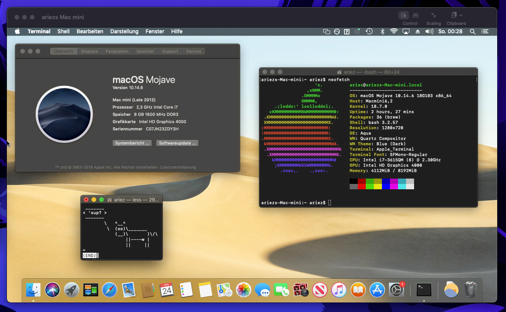
Task: Open Reminders from the Dock
Action: click(186, 290)
